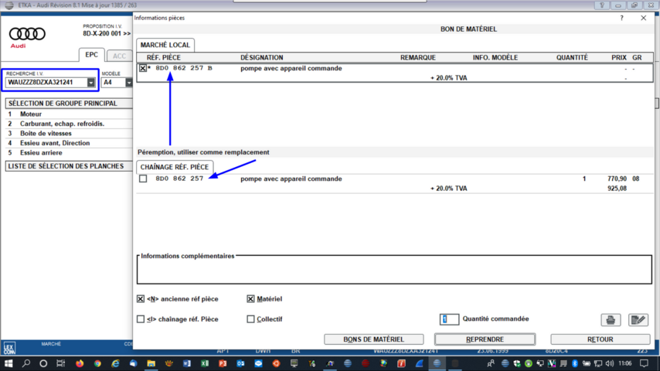660x371 pixels.
Task: Expand the Modèle A4 dropdown
Action: point(129,83)
